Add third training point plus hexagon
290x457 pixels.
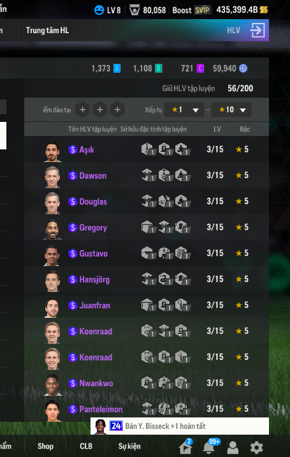[x=117, y=110]
